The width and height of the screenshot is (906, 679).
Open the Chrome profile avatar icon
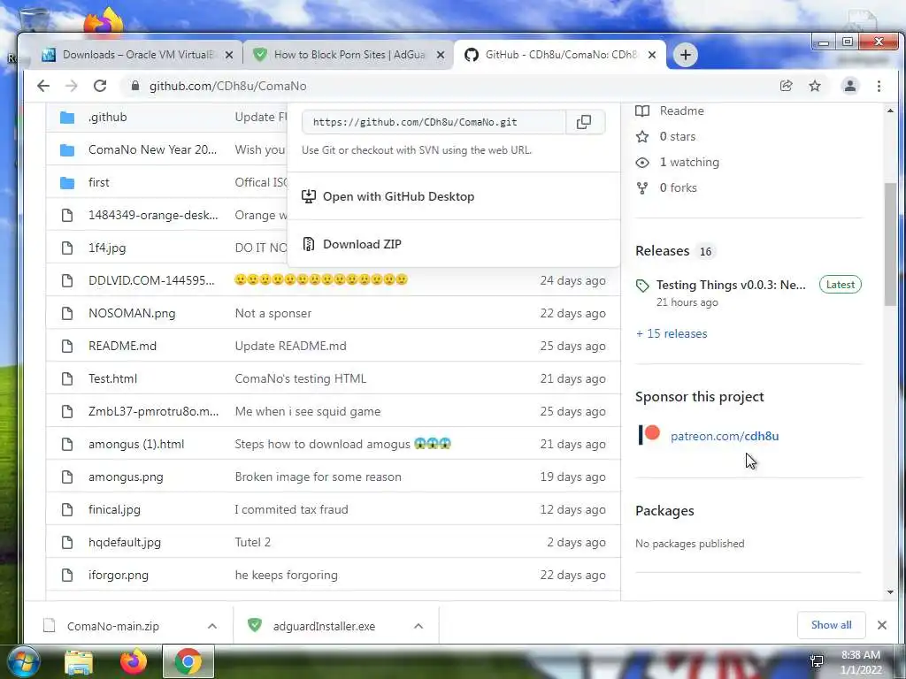[x=850, y=86]
